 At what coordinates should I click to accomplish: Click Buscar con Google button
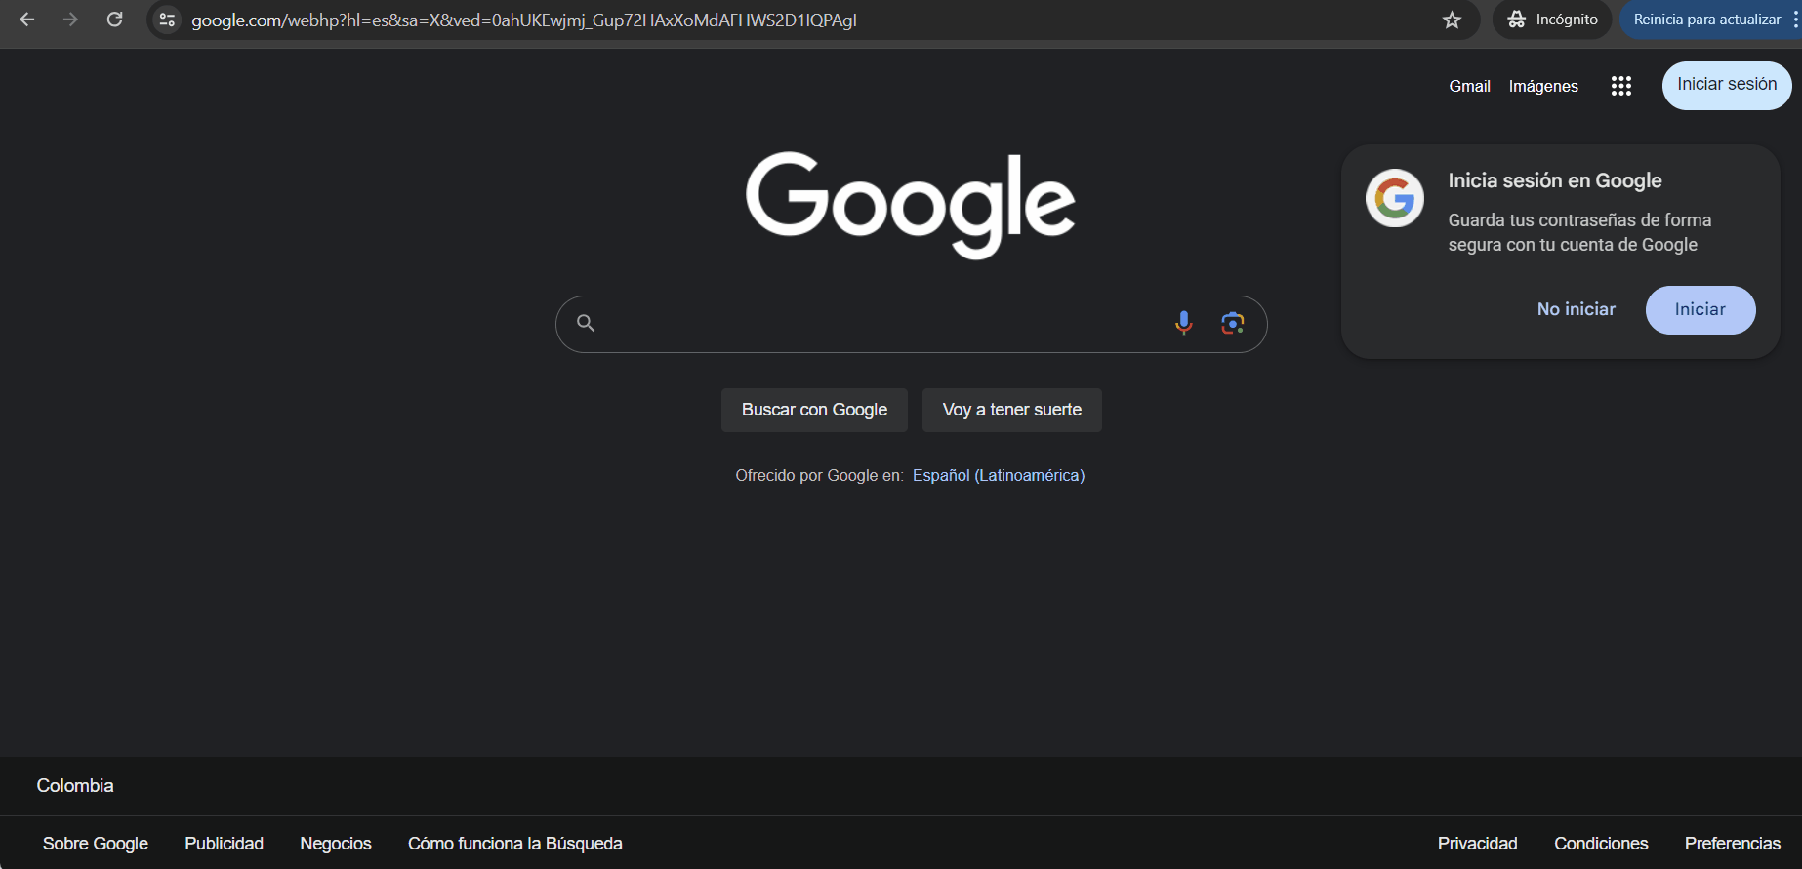(x=814, y=410)
